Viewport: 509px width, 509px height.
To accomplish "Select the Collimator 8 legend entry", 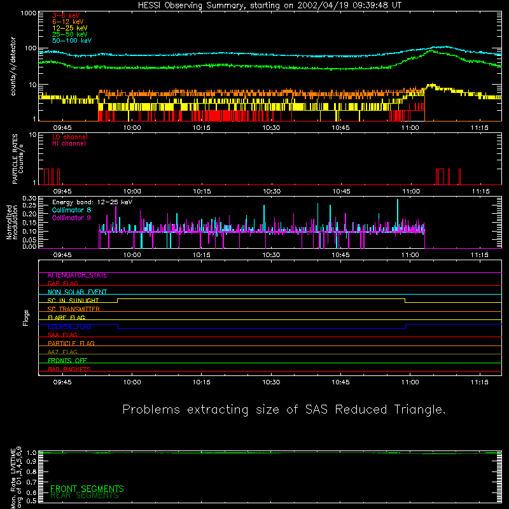I will [71, 210].
